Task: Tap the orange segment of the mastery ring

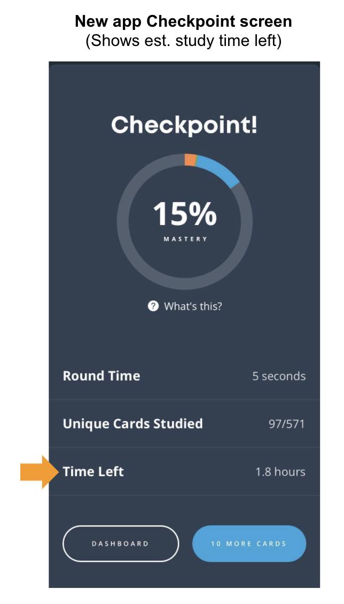Action: (x=190, y=158)
